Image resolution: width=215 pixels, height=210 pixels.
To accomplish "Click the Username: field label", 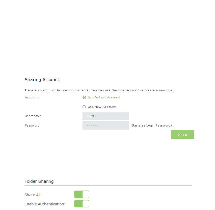I will (x=33, y=116).
